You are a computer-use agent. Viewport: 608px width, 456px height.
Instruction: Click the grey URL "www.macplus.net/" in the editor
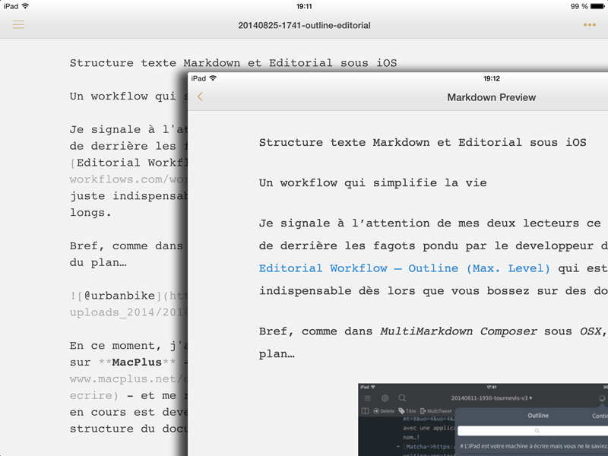tap(128, 378)
